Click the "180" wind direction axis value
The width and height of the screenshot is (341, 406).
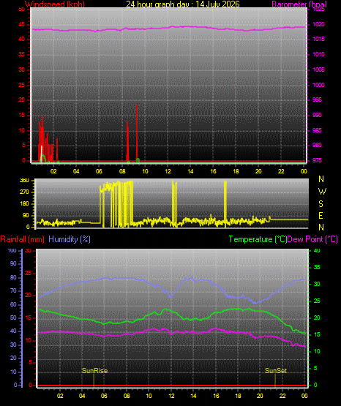(24, 204)
